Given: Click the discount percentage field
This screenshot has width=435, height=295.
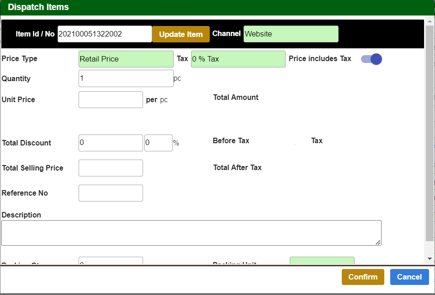Looking at the screenshot, I should (158, 143).
